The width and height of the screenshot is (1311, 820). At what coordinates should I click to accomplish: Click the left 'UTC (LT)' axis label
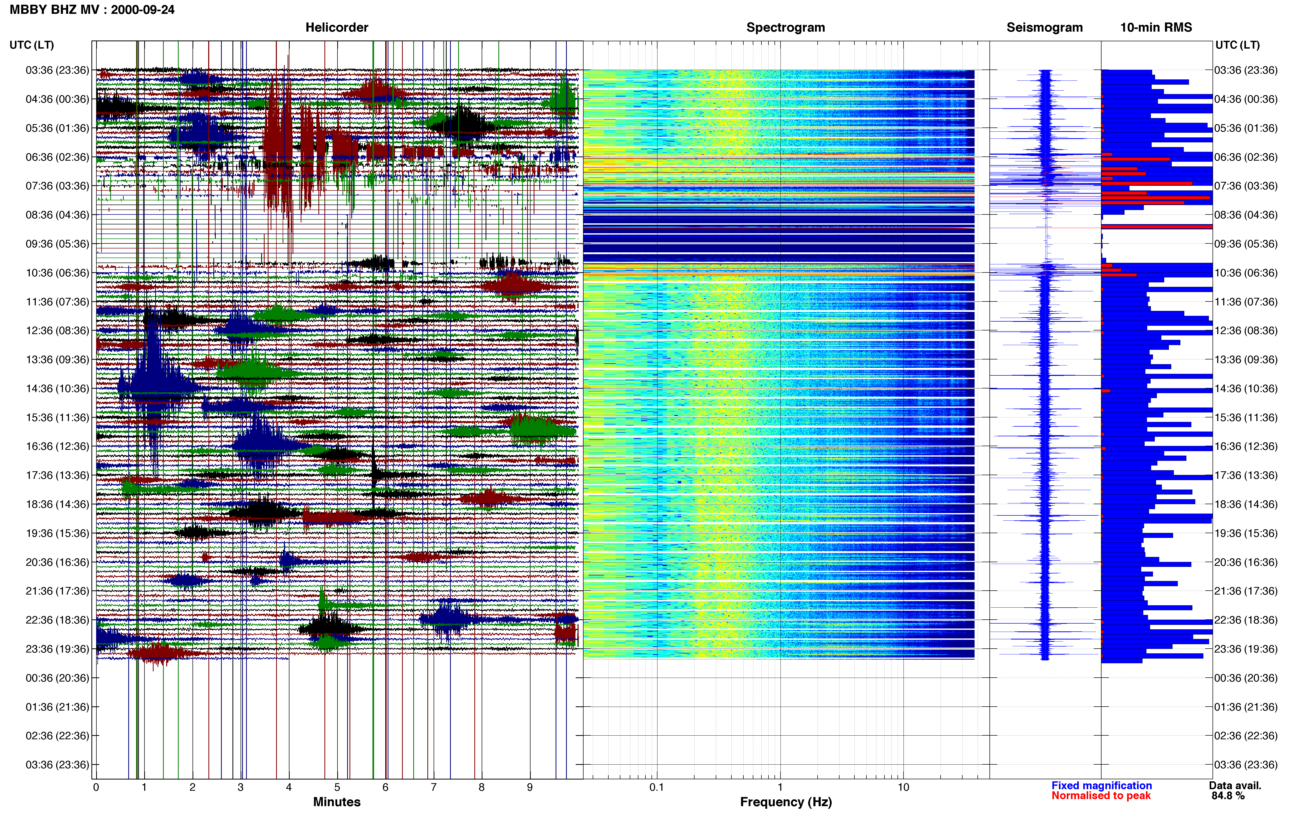tap(32, 45)
